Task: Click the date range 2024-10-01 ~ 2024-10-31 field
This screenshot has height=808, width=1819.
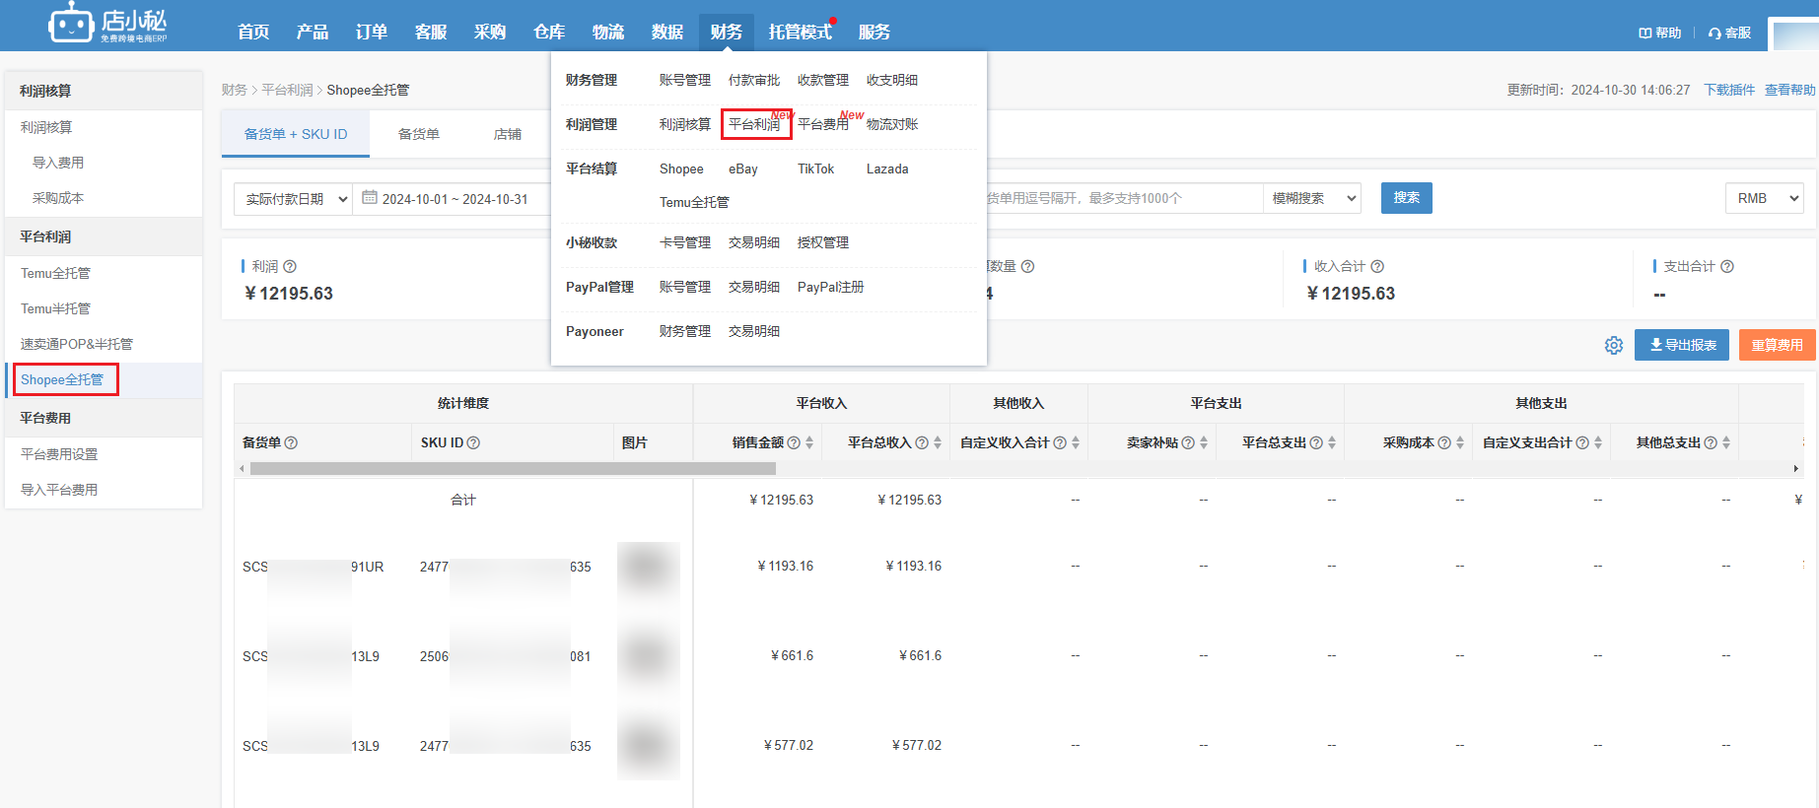Action: 455,198
